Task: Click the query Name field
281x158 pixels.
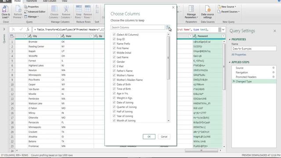Action: [x=254, y=49]
